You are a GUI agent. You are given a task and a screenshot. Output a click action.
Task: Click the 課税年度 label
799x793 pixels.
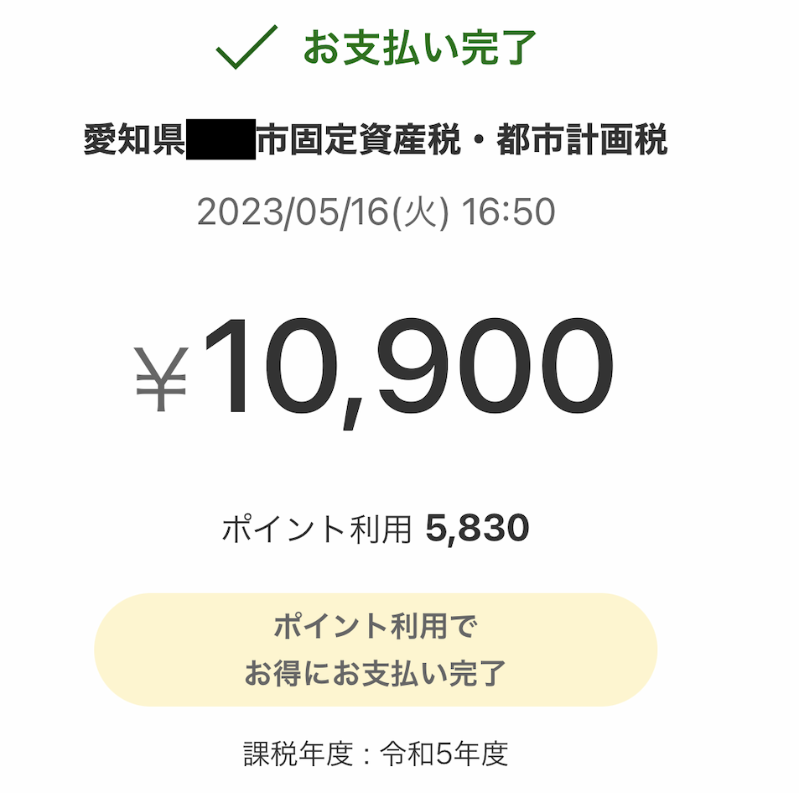298,754
